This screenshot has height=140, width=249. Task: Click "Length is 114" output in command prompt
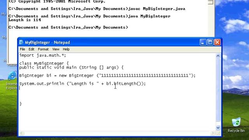pyautogui.click(x=25, y=20)
